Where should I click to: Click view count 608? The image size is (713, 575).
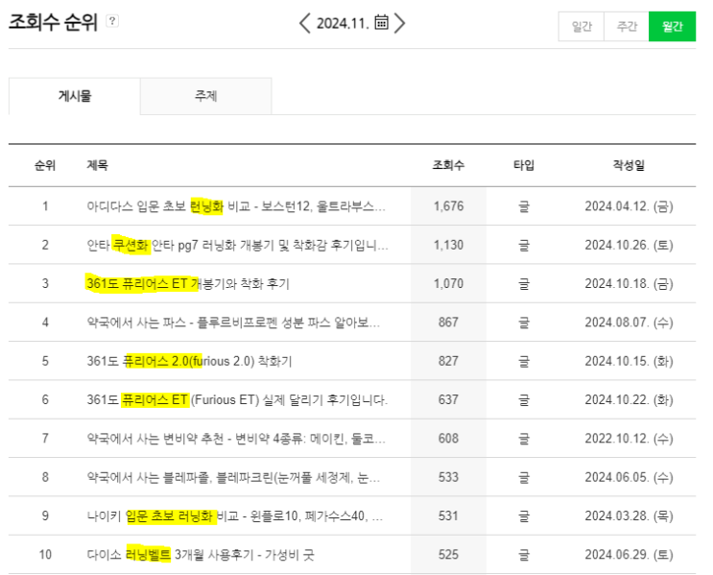tap(448, 439)
